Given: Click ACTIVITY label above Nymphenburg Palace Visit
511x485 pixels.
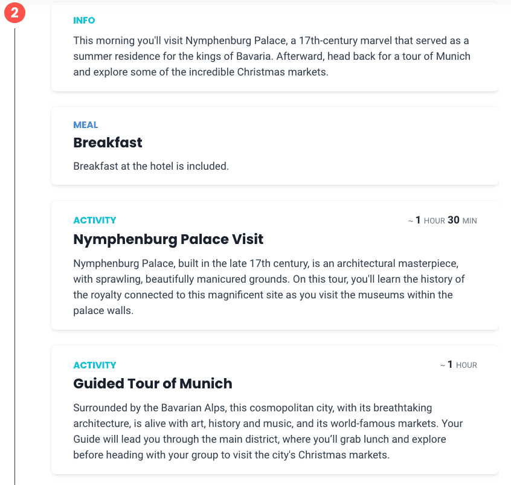Looking at the screenshot, I should [x=94, y=220].
